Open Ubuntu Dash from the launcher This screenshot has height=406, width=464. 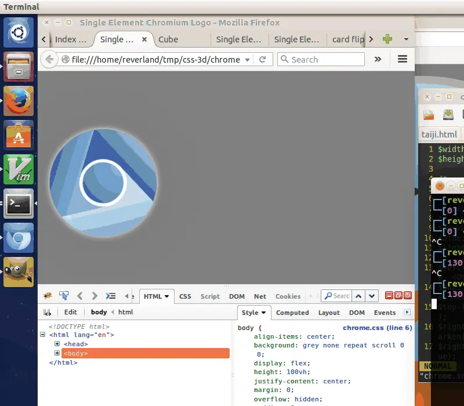(19, 32)
